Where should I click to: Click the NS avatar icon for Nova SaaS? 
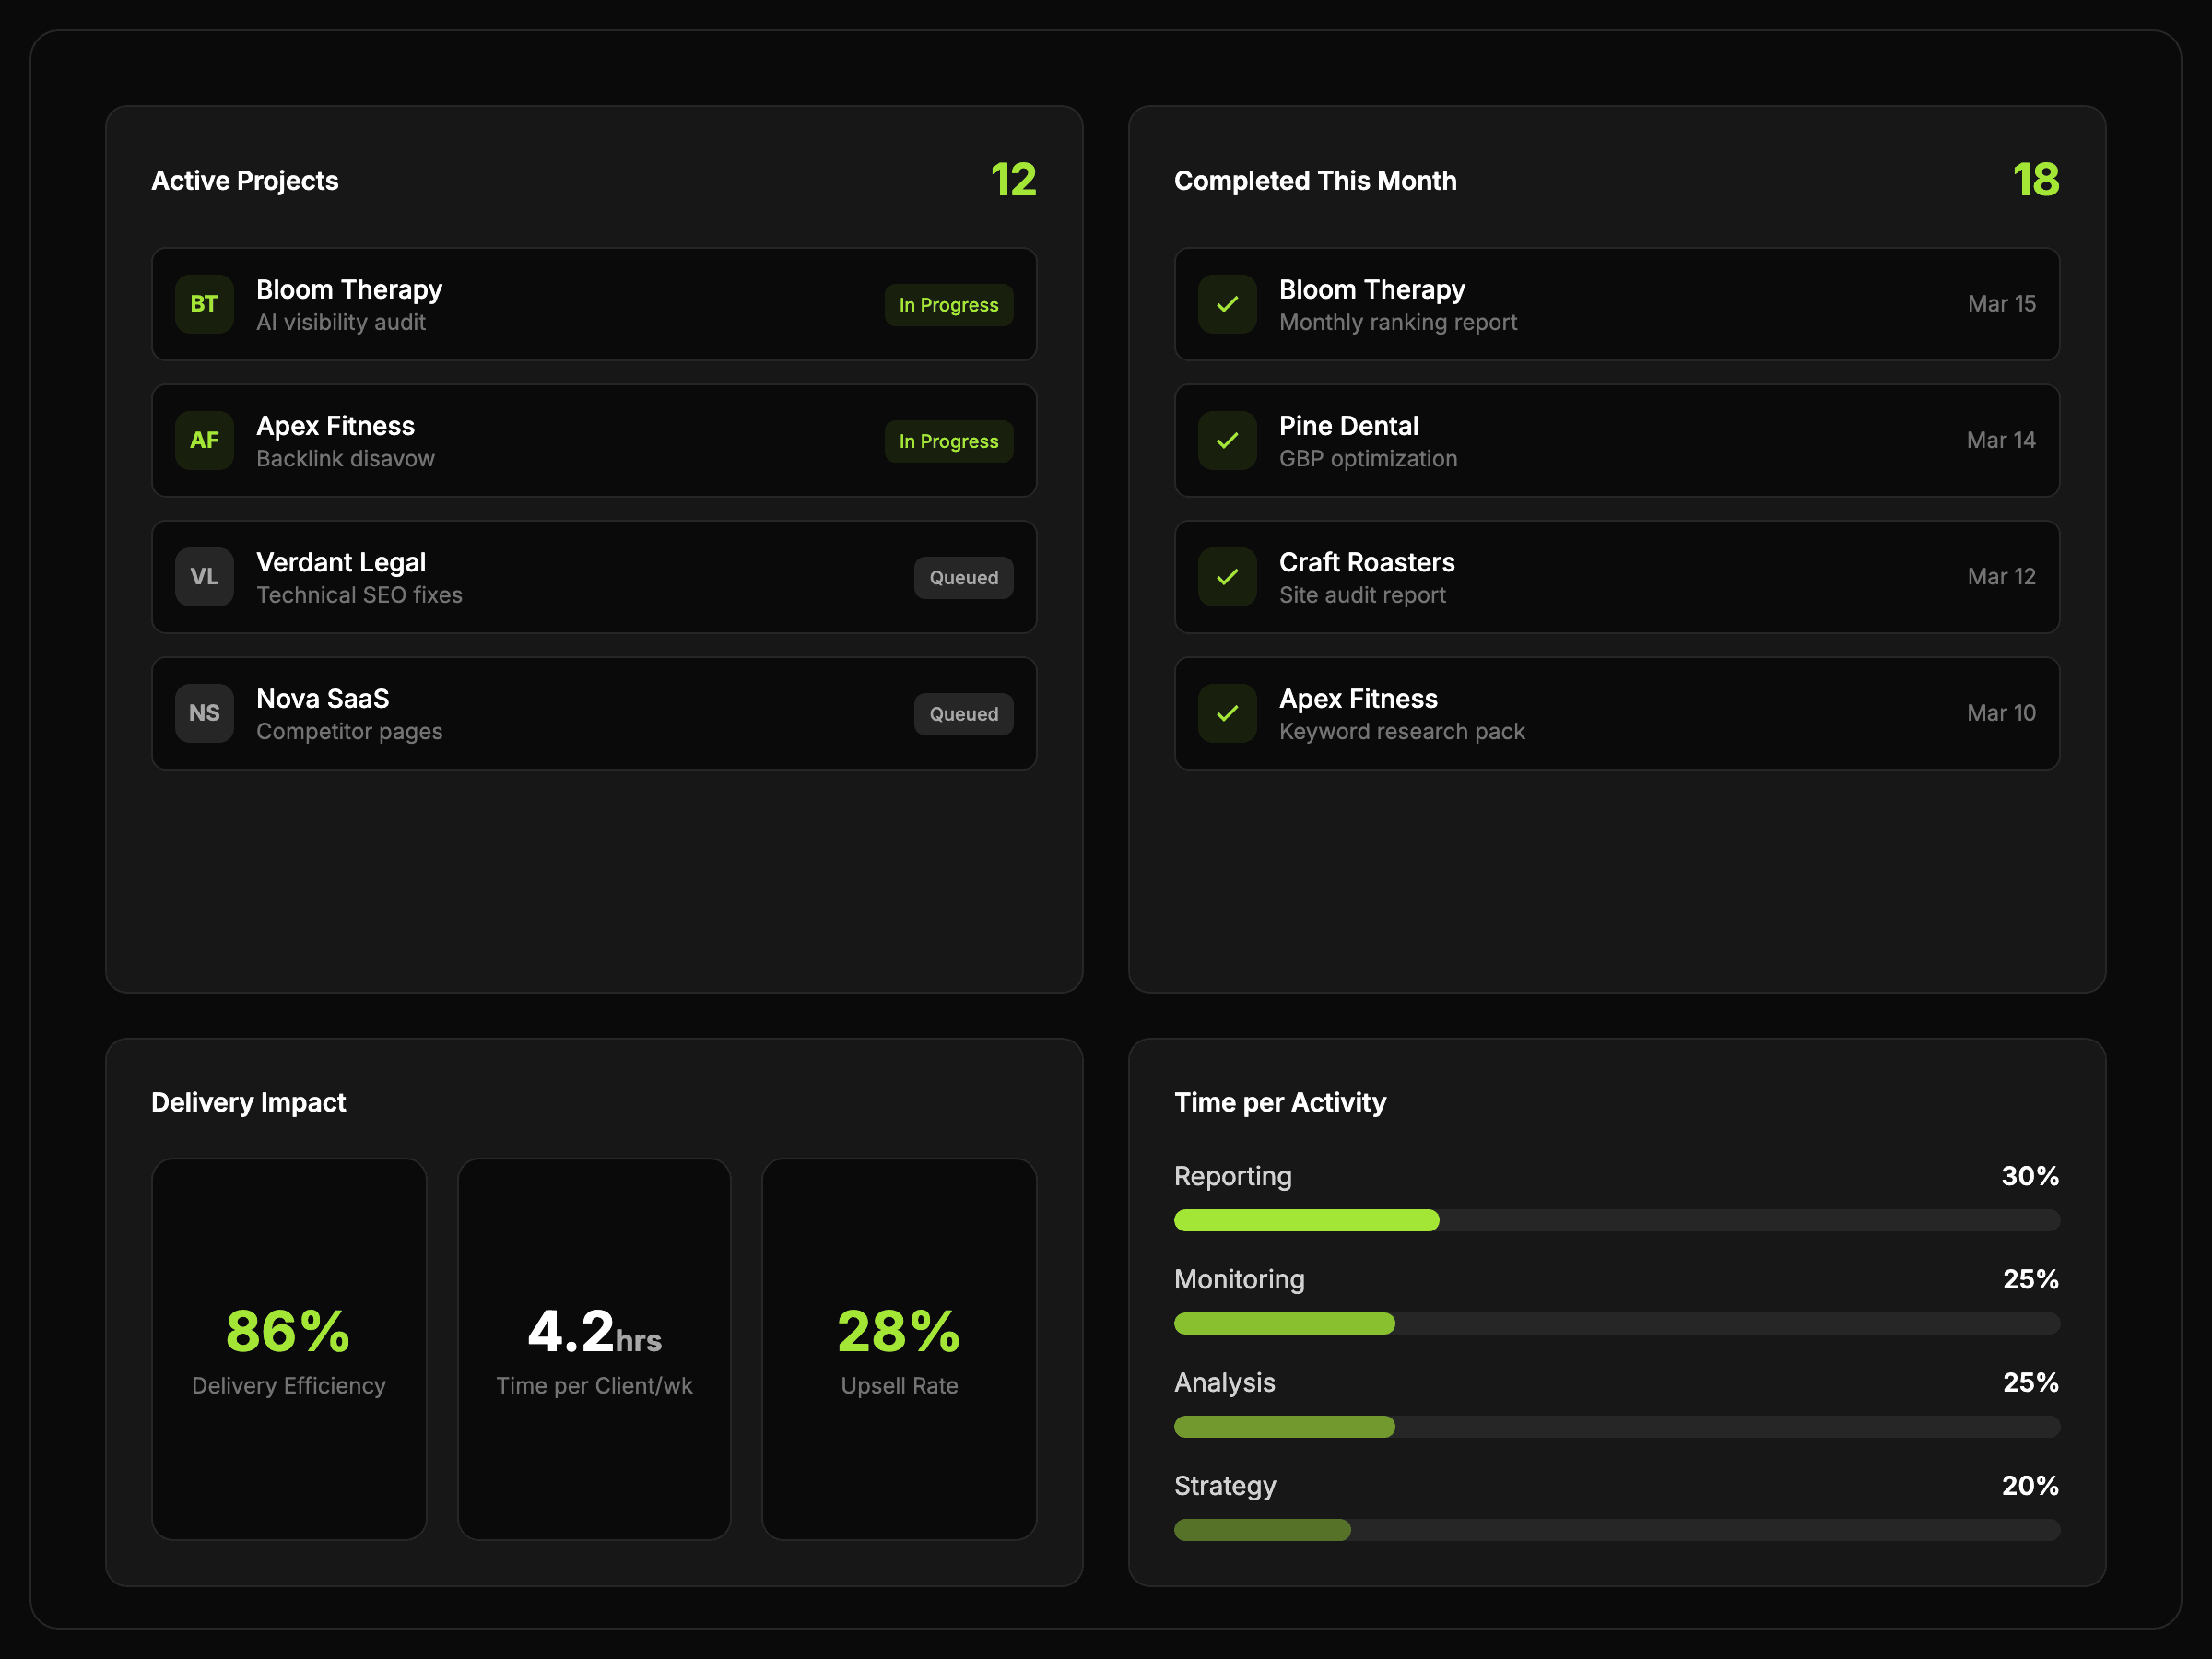204,713
